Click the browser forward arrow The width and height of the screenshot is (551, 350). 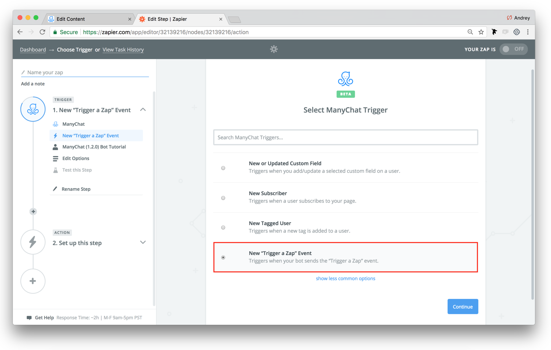tap(31, 32)
